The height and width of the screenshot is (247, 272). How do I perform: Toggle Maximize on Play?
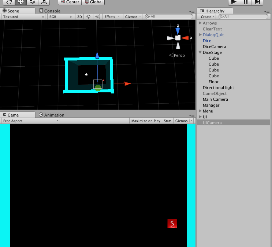pos(146,121)
